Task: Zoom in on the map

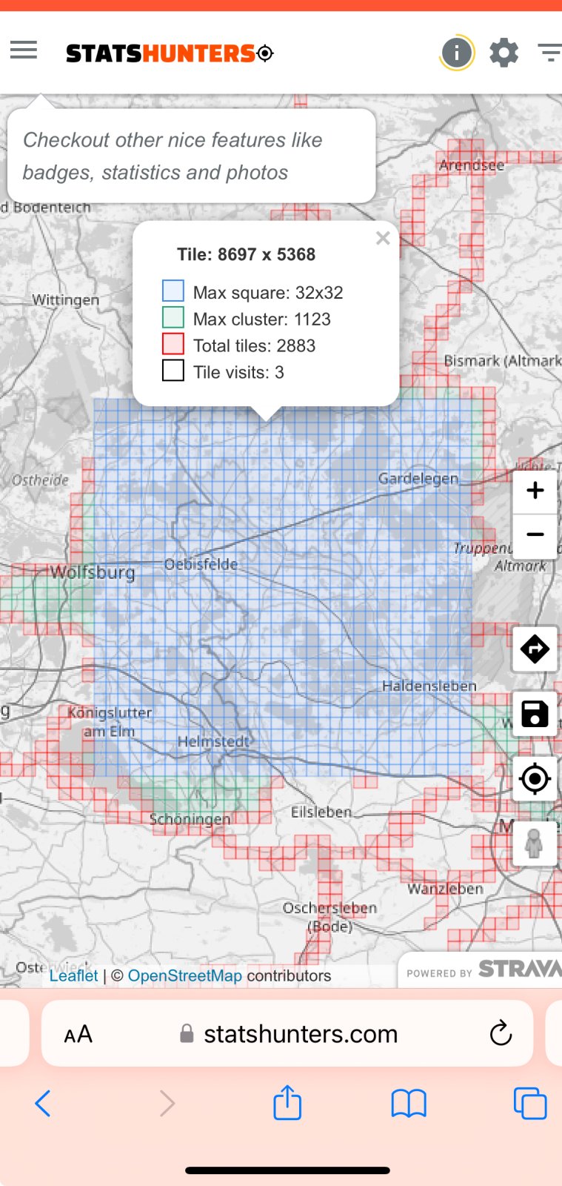Action: tap(535, 491)
